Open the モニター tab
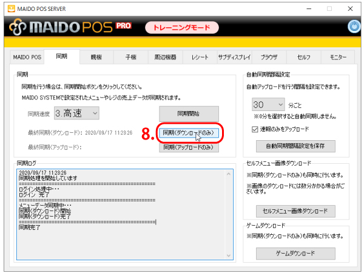The image size is (364, 273). click(338, 57)
